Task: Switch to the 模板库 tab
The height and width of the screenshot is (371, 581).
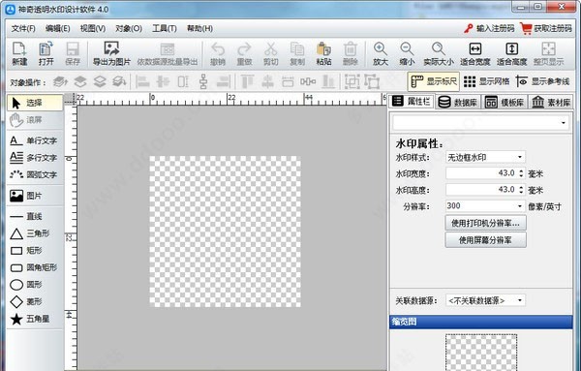Action: pyautogui.click(x=505, y=102)
